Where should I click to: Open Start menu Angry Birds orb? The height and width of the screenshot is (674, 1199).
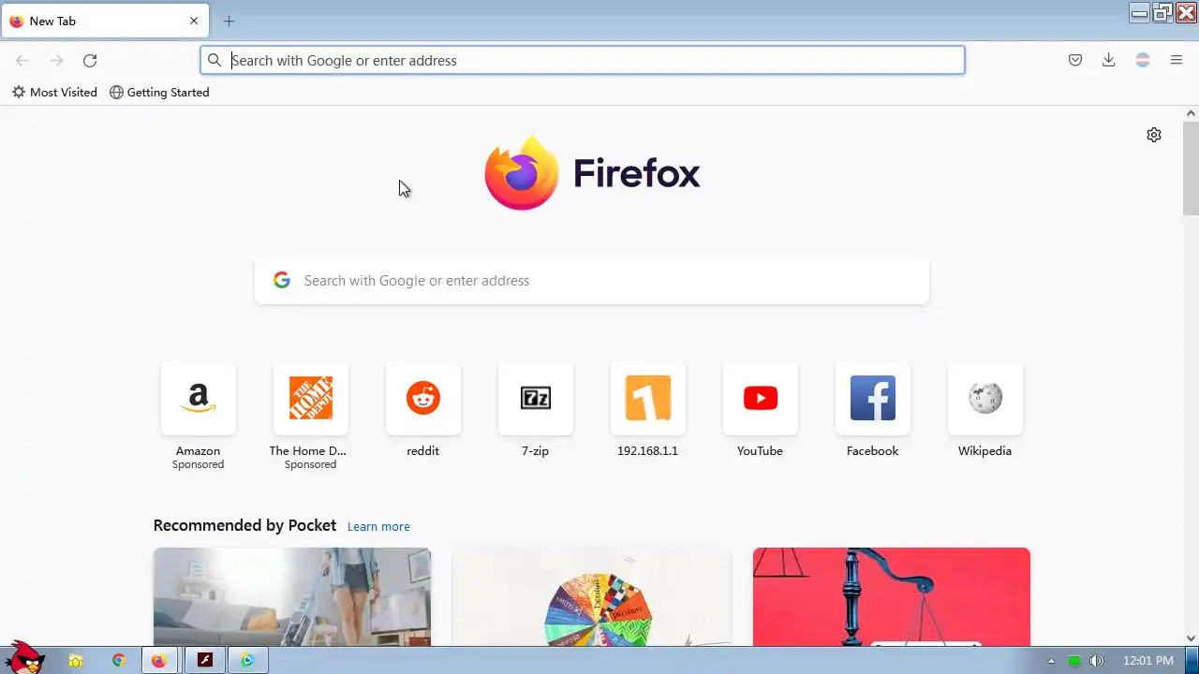pos(24,657)
